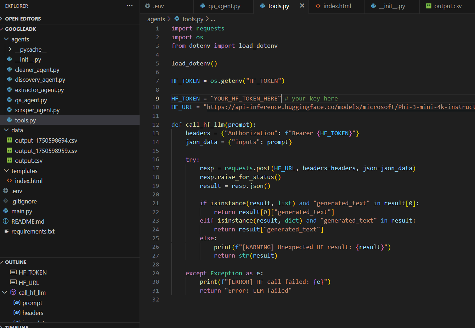Click the agents breadcrumb in editor path

[x=156, y=19]
